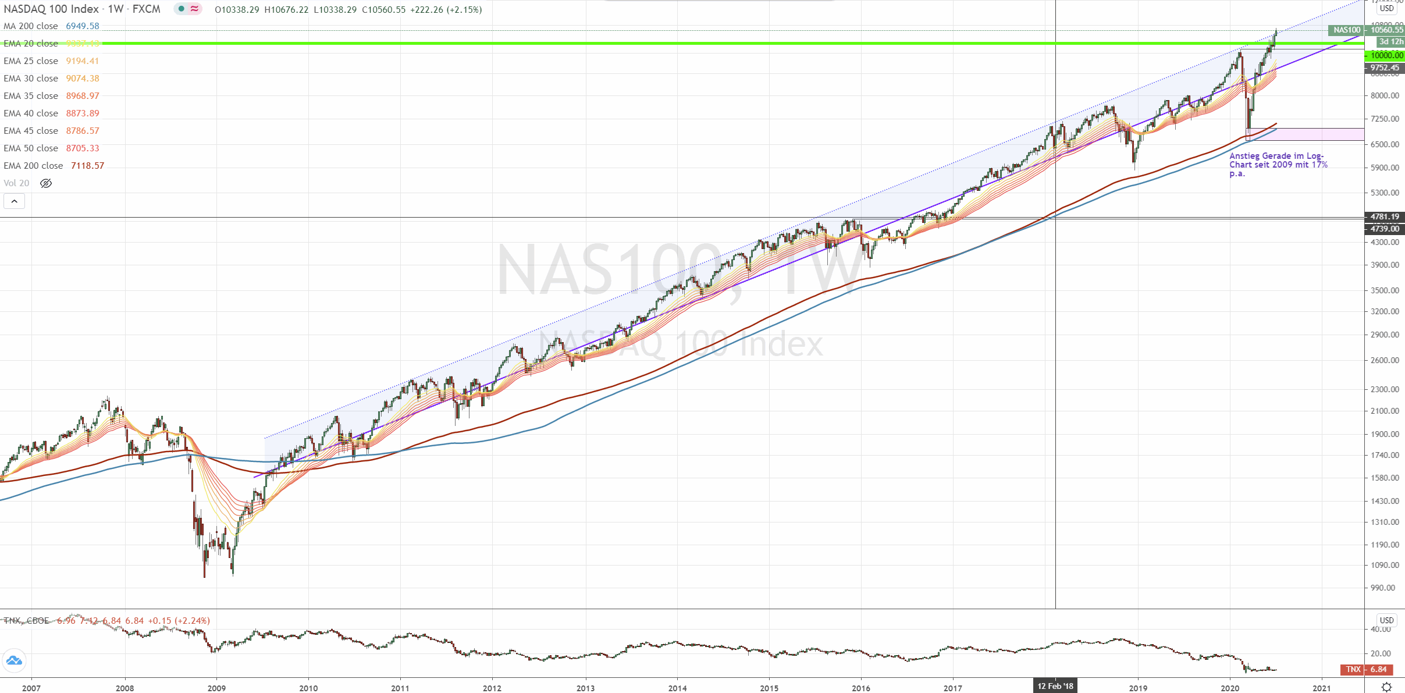1405x693 pixels.
Task: Click the 12 Feb '18 date marker
Action: (1055, 686)
